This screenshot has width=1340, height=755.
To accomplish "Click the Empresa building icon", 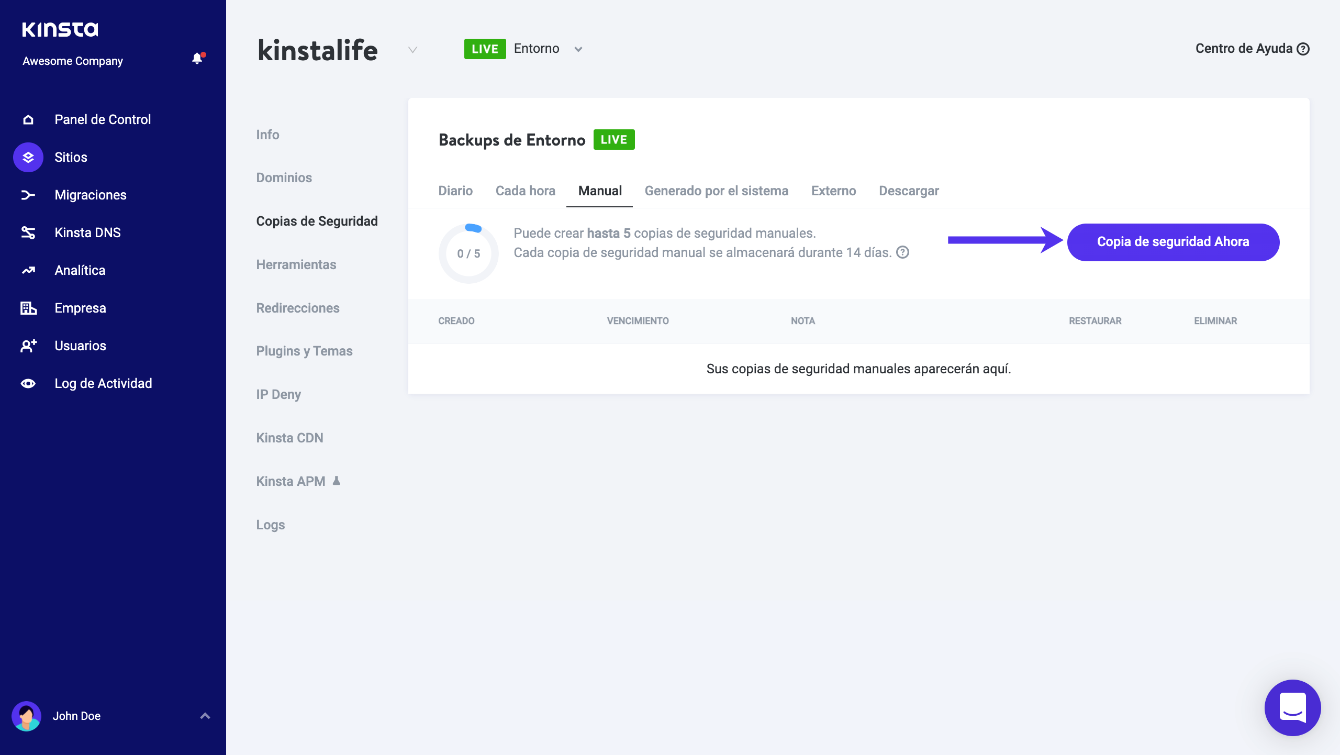I will (x=28, y=308).
